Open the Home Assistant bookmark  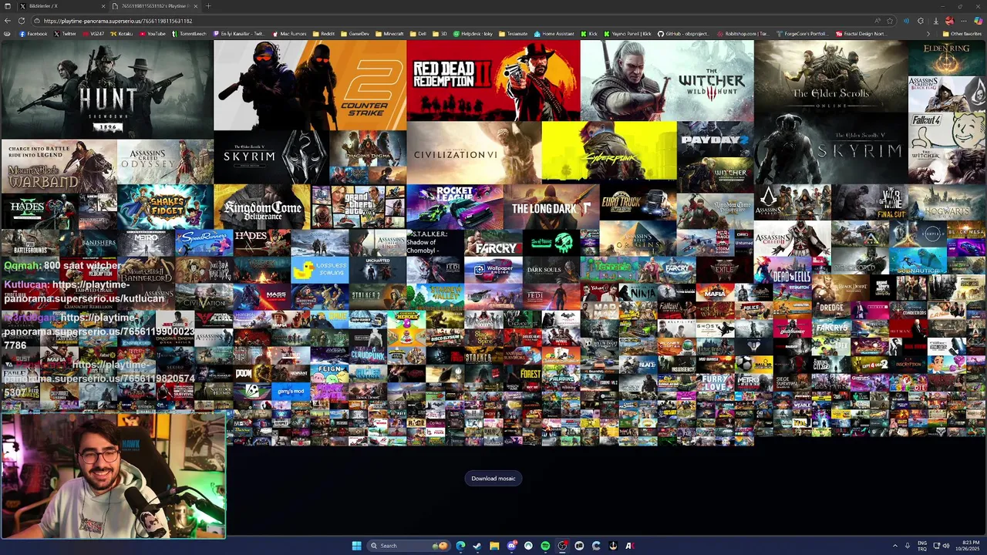[x=554, y=34]
